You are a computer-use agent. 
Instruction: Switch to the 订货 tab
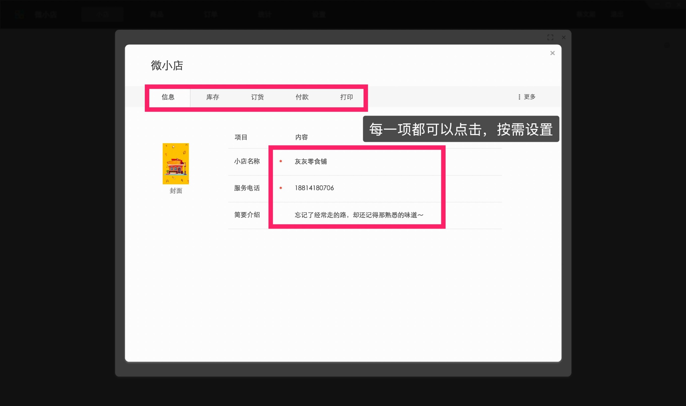click(x=257, y=97)
